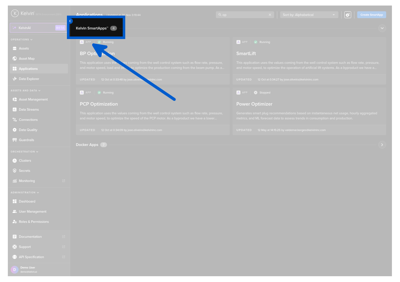The width and height of the screenshot is (400, 282).
Task: Open the Secrets shield icon
Action: 15,171
